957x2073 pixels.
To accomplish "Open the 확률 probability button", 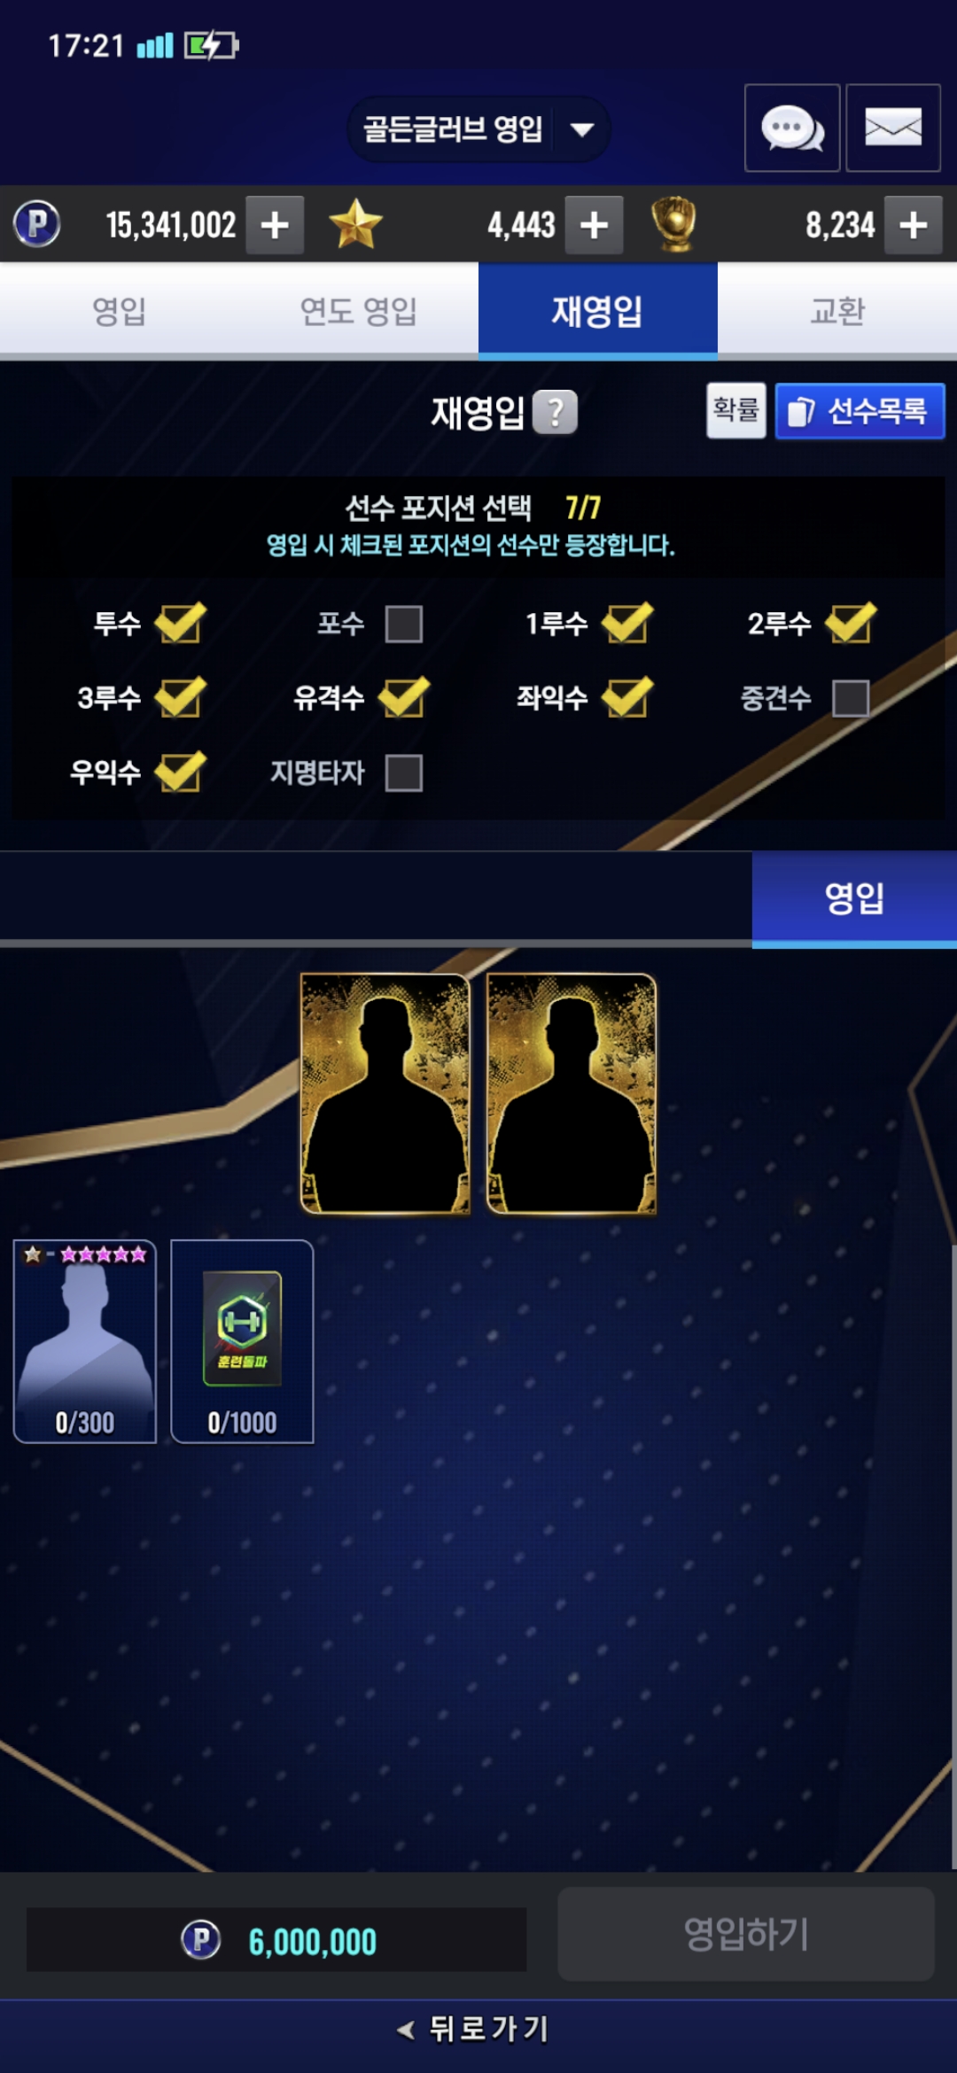I will click(x=736, y=410).
